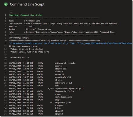Click the 'DeprovisioningScript.ps1' file name
133x117 pixels.
click(69, 88)
